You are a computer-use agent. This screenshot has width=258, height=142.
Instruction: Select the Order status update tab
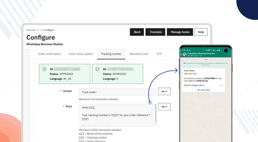(81, 54)
